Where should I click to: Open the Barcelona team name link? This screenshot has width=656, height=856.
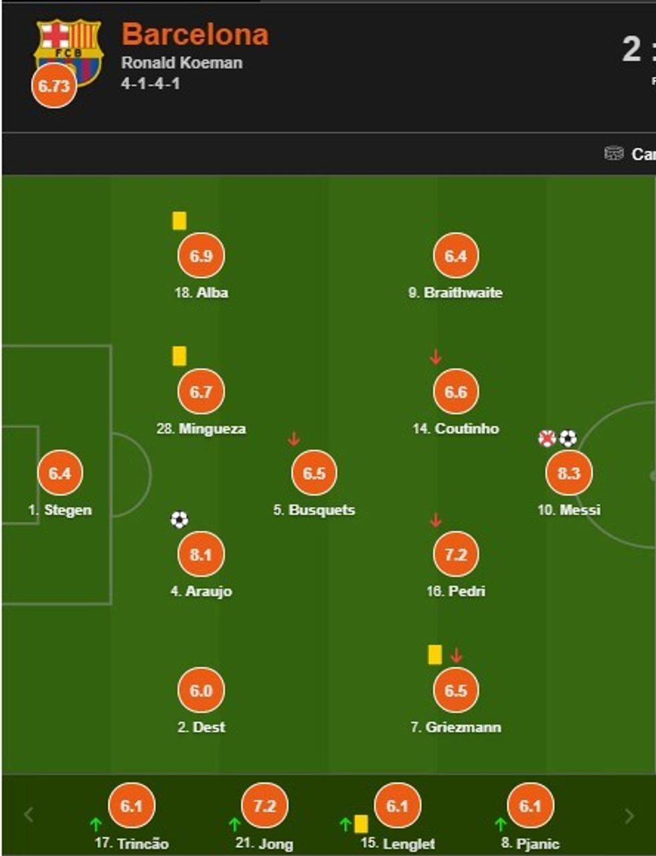click(x=195, y=35)
